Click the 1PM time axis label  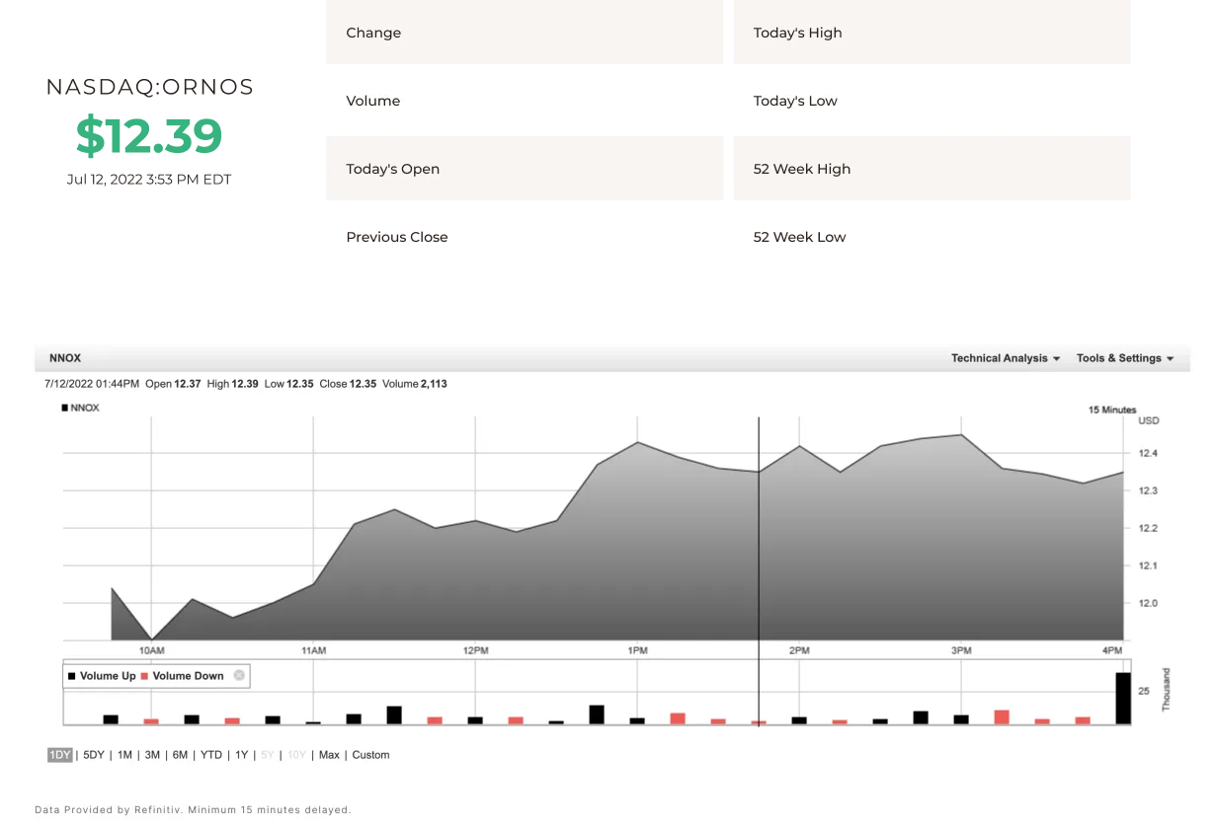tap(638, 650)
